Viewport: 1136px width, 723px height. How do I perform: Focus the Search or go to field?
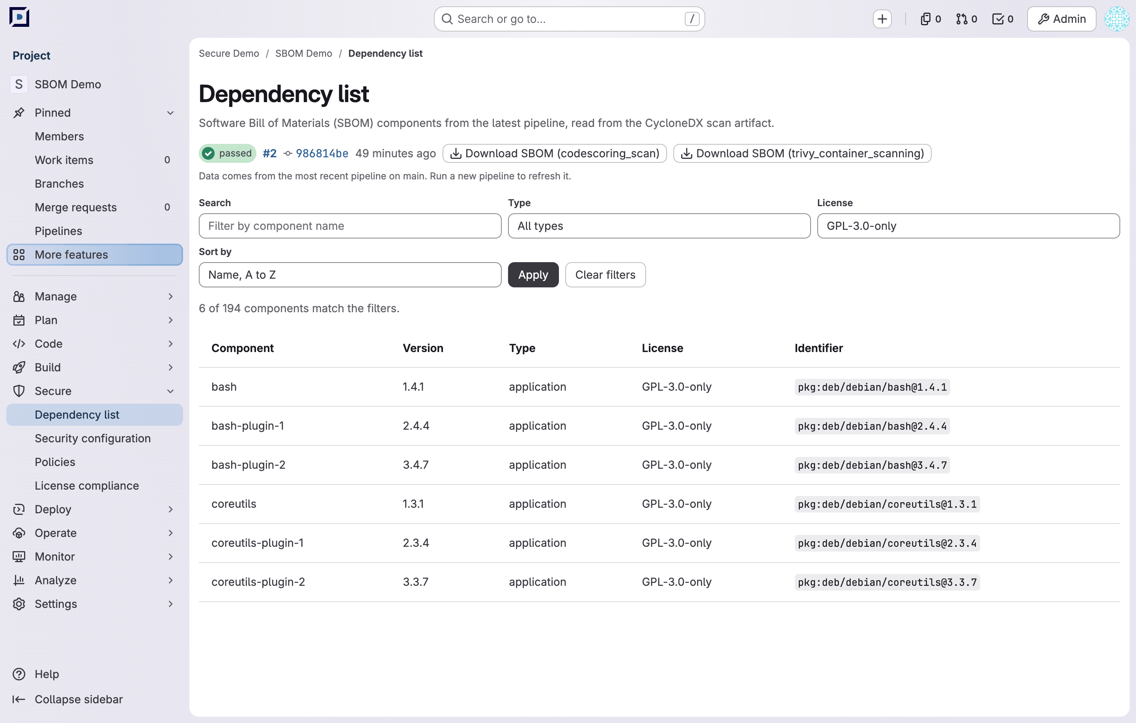569,19
